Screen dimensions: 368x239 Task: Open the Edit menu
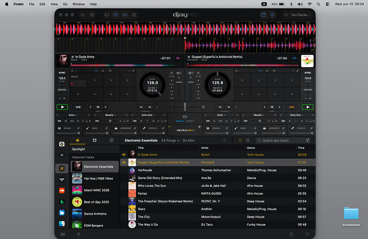42,4
